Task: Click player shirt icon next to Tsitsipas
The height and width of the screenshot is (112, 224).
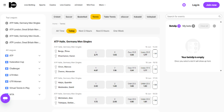Action: click(x=56, y=103)
